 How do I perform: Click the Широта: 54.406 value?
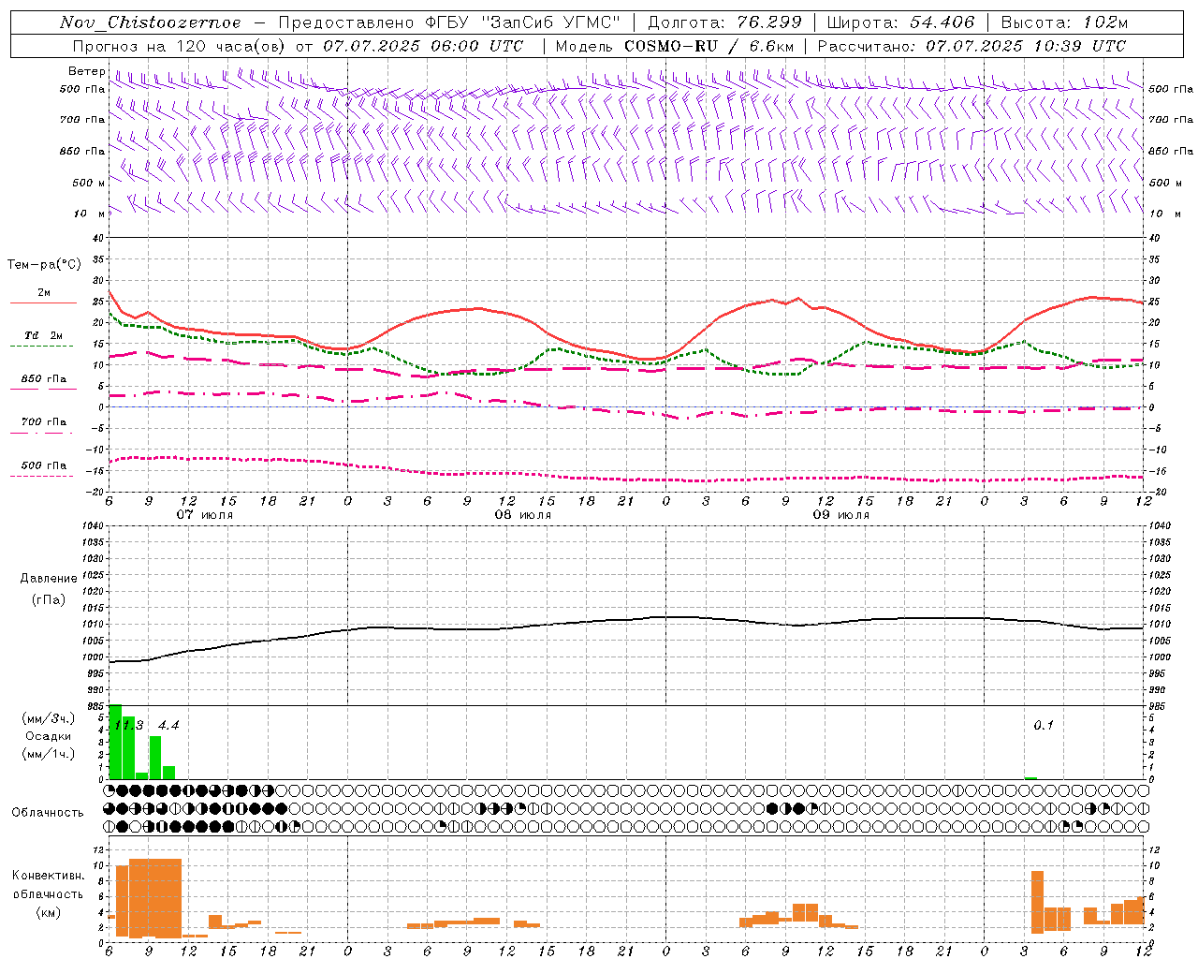coord(900,22)
